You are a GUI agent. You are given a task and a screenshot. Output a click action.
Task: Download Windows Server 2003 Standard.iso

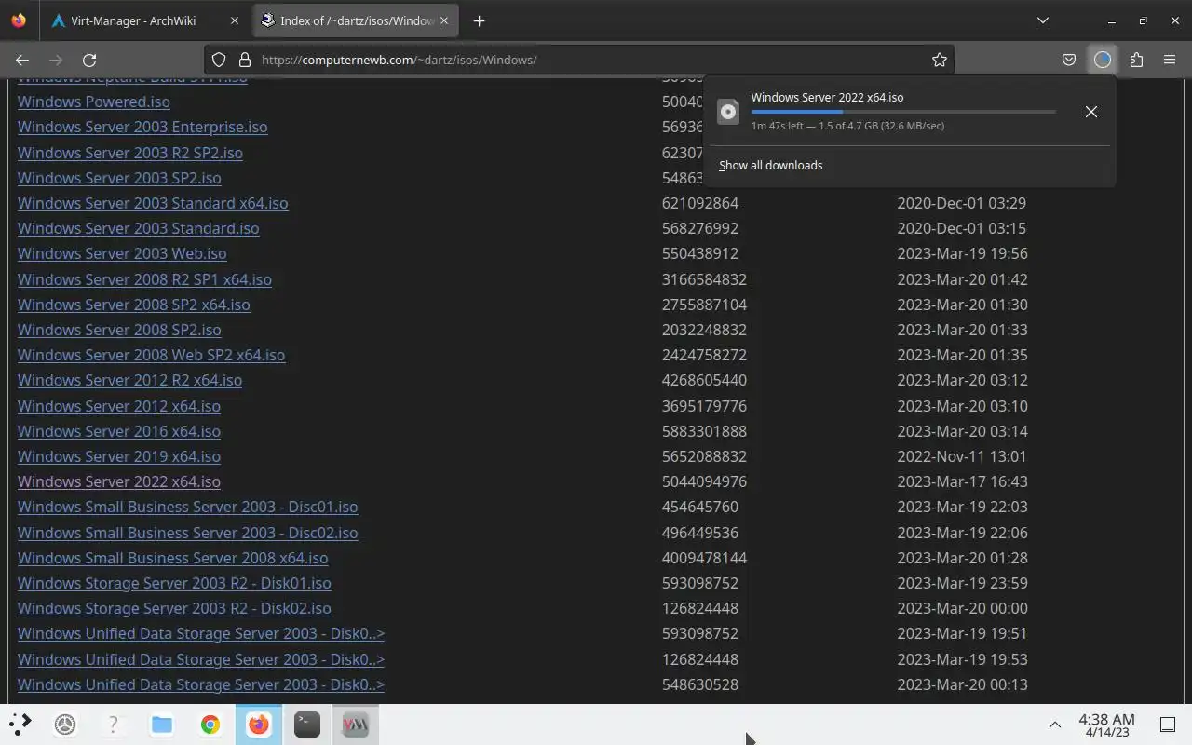coord(139,228)
